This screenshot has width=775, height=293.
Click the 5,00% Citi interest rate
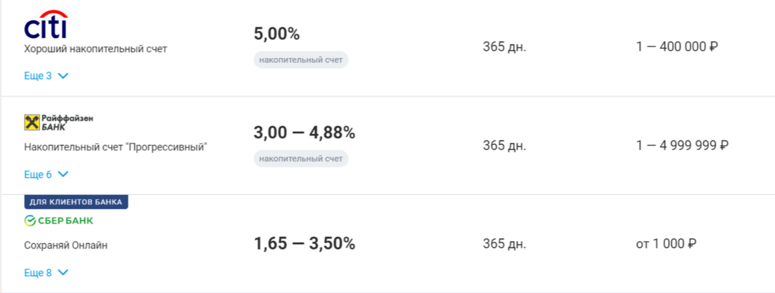(277, 34)
